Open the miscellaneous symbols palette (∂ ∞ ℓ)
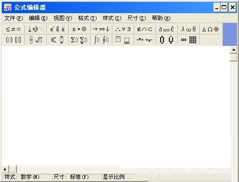The width and height of the screenshot is (239, 182). [x=167, y=29]
